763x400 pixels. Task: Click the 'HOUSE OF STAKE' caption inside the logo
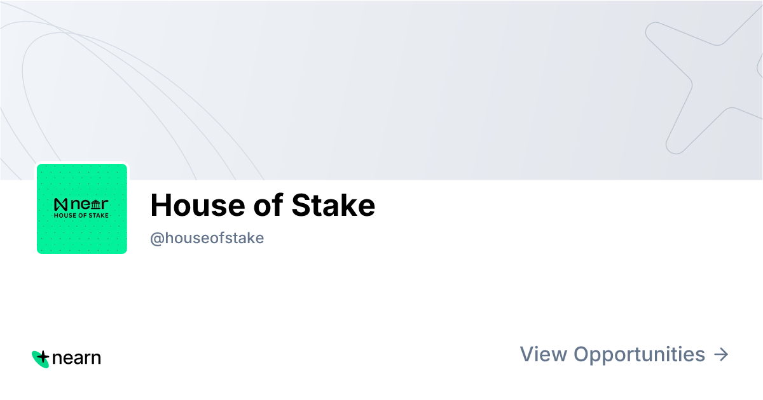81,216
